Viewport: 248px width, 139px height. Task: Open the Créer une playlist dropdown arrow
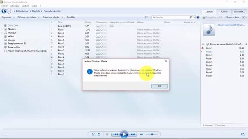[63, 17]
